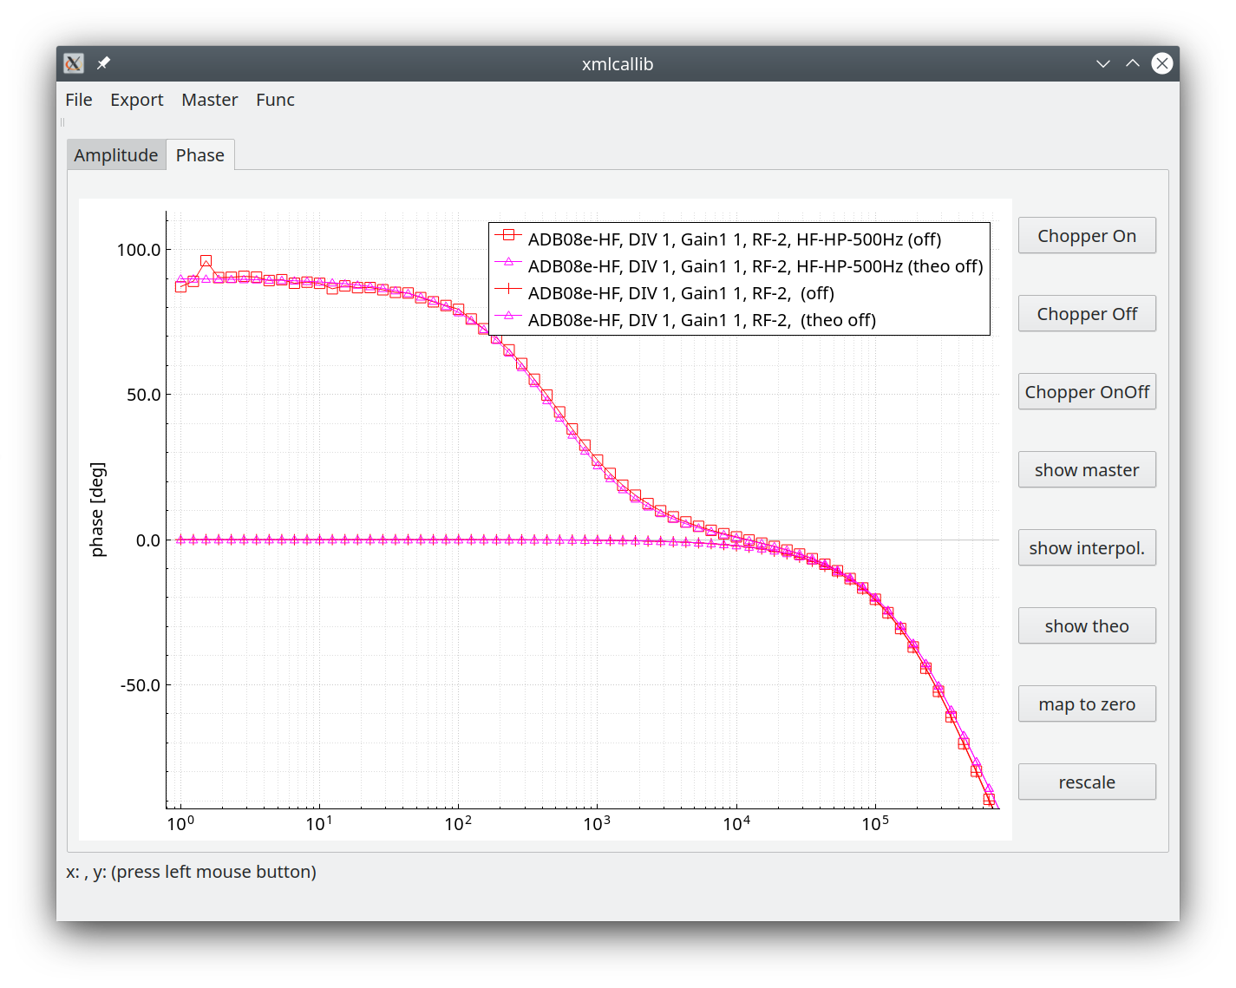This screenshot has height=988, width=1236.
Task: Click the red square legend marker for HF-HP-500Hz (off)
Action: tap(508, 235)
